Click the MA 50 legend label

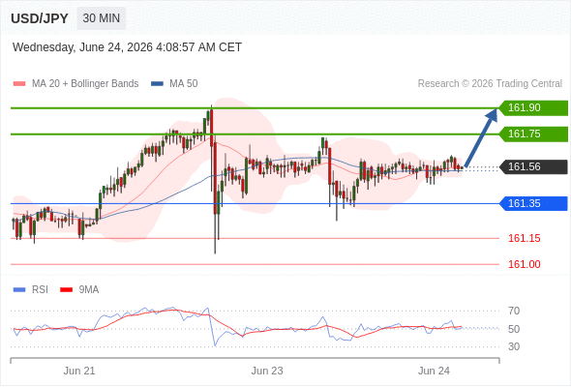[x=184, y=84]
